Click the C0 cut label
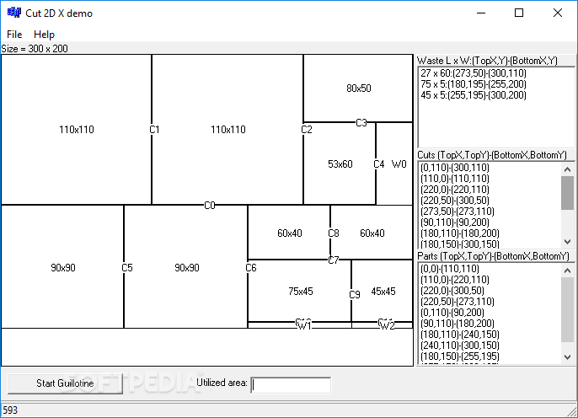This screenshot has height=418, width=578. pyautogui.click(x=209, y=206)
